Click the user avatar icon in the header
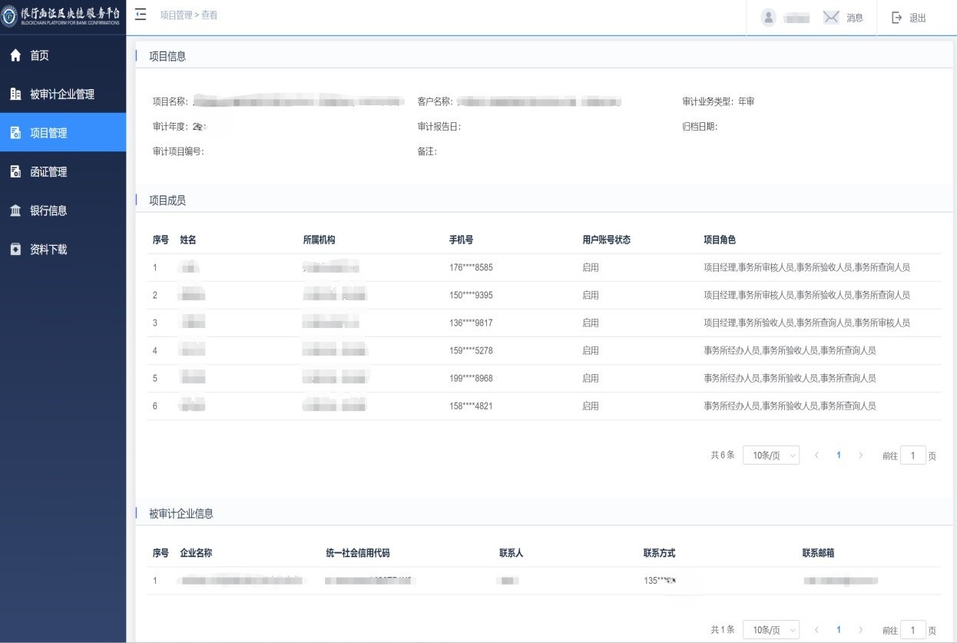This screenshot has height=643, width=957. [x=768, y=18]
